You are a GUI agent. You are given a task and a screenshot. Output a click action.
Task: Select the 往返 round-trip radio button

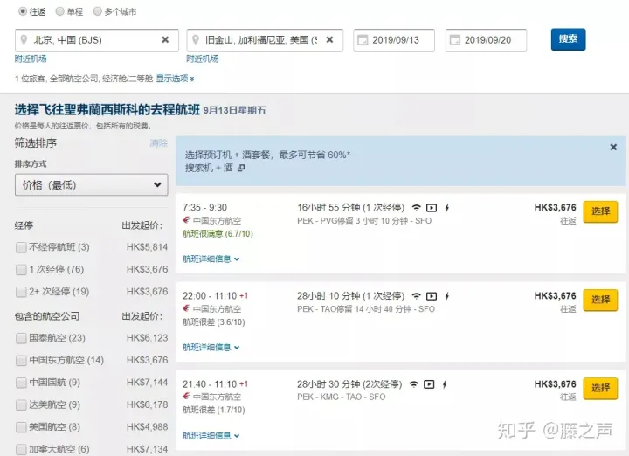tap(23, 11)
